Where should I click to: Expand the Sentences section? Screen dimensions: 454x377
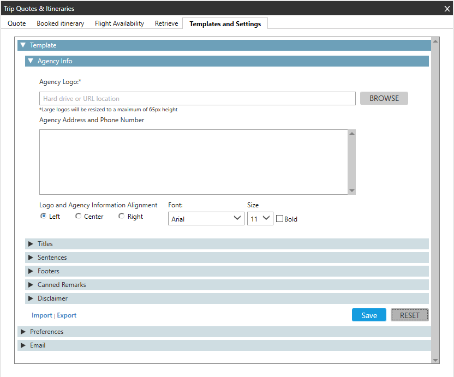pos(31,258)
